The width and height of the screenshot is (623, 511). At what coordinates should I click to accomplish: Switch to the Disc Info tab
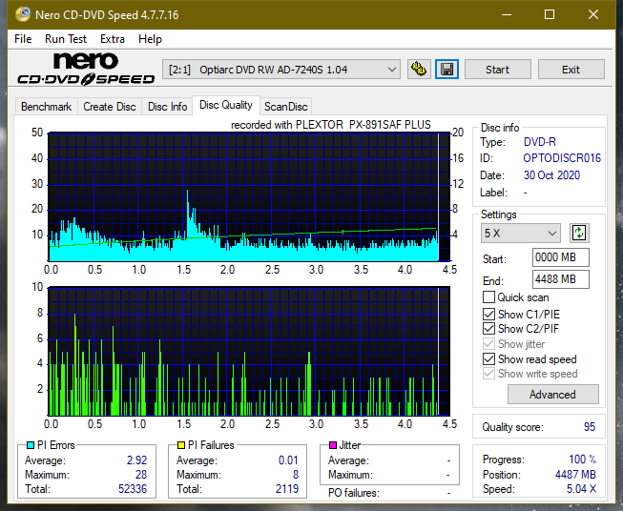pos(167,107)
